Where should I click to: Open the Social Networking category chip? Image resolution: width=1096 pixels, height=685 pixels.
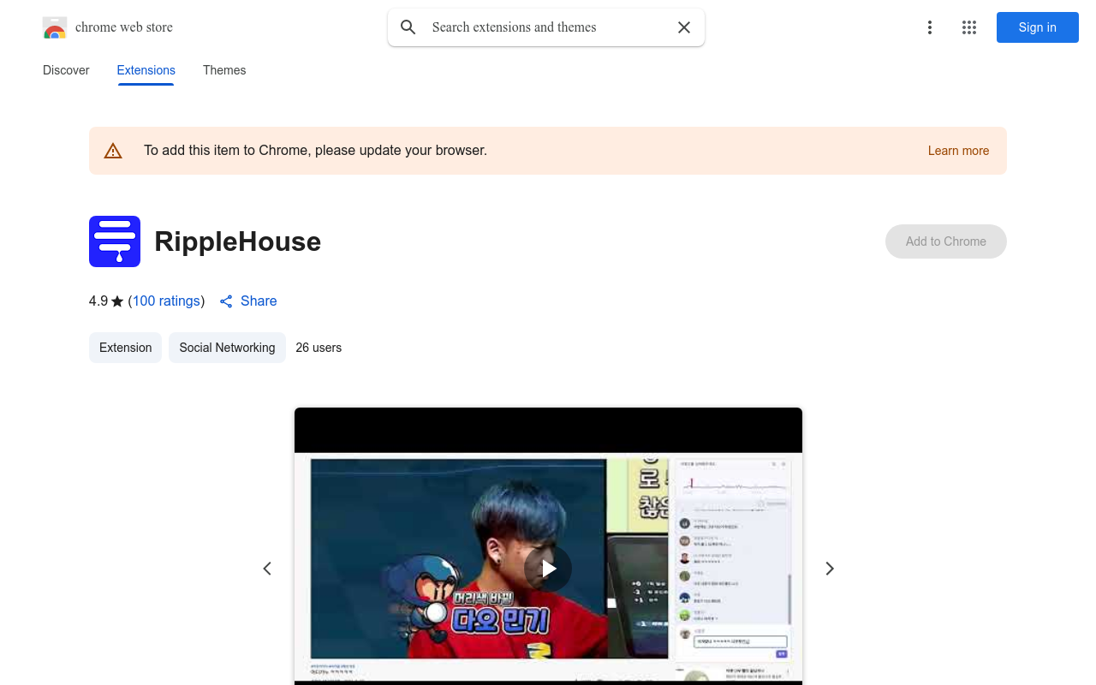[x=227, y=348]
